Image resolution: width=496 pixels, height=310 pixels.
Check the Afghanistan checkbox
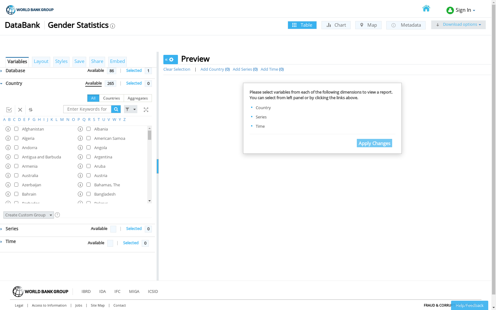tap(16, 129)
